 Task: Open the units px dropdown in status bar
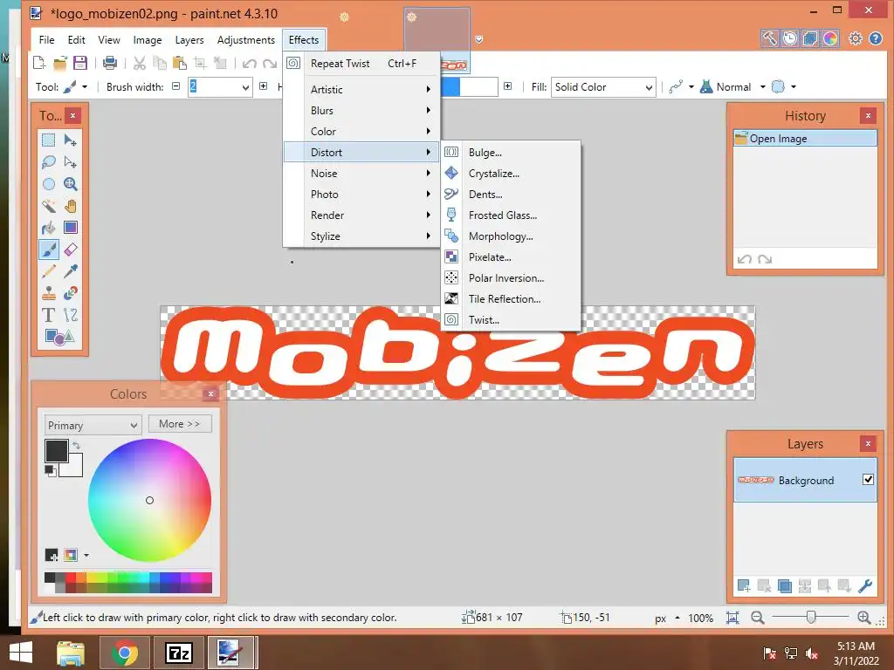[667, 619]
